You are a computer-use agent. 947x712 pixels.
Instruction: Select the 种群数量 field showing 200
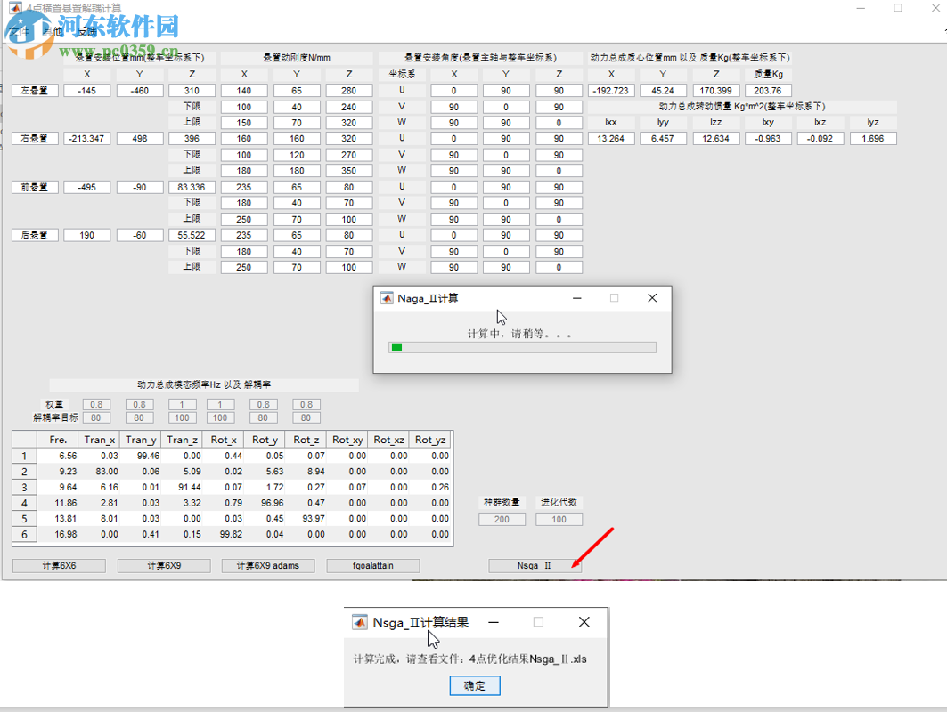(502, 519)
